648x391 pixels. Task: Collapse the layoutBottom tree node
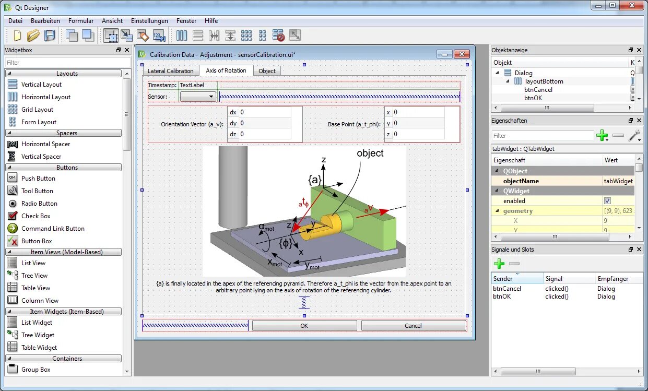pyautogui.click(x=508, y=81)
